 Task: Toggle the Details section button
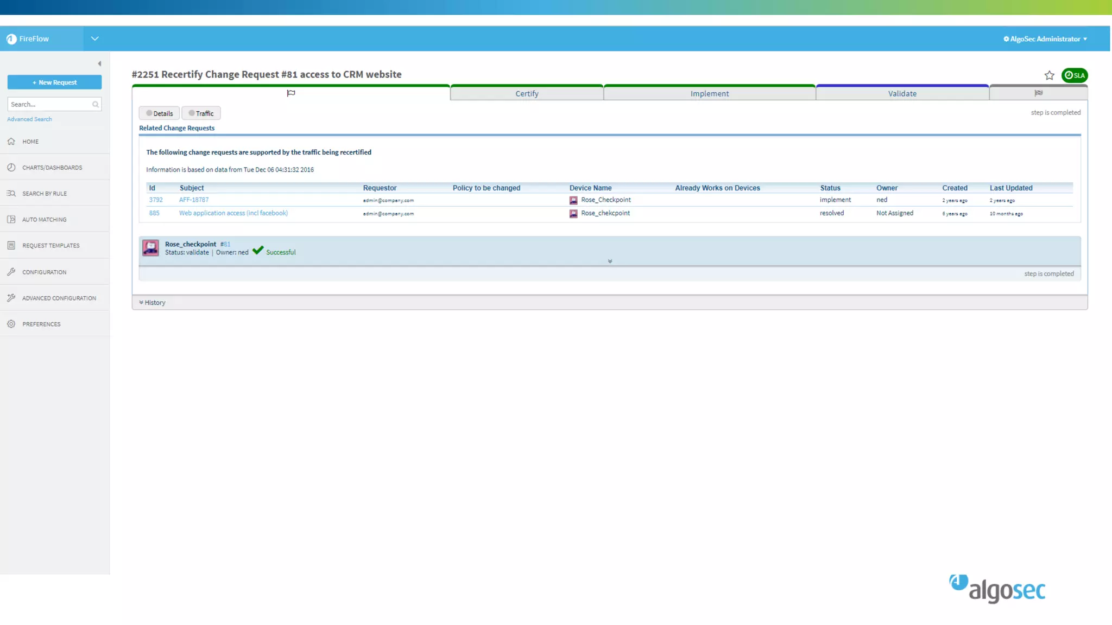tap(159, 113)
